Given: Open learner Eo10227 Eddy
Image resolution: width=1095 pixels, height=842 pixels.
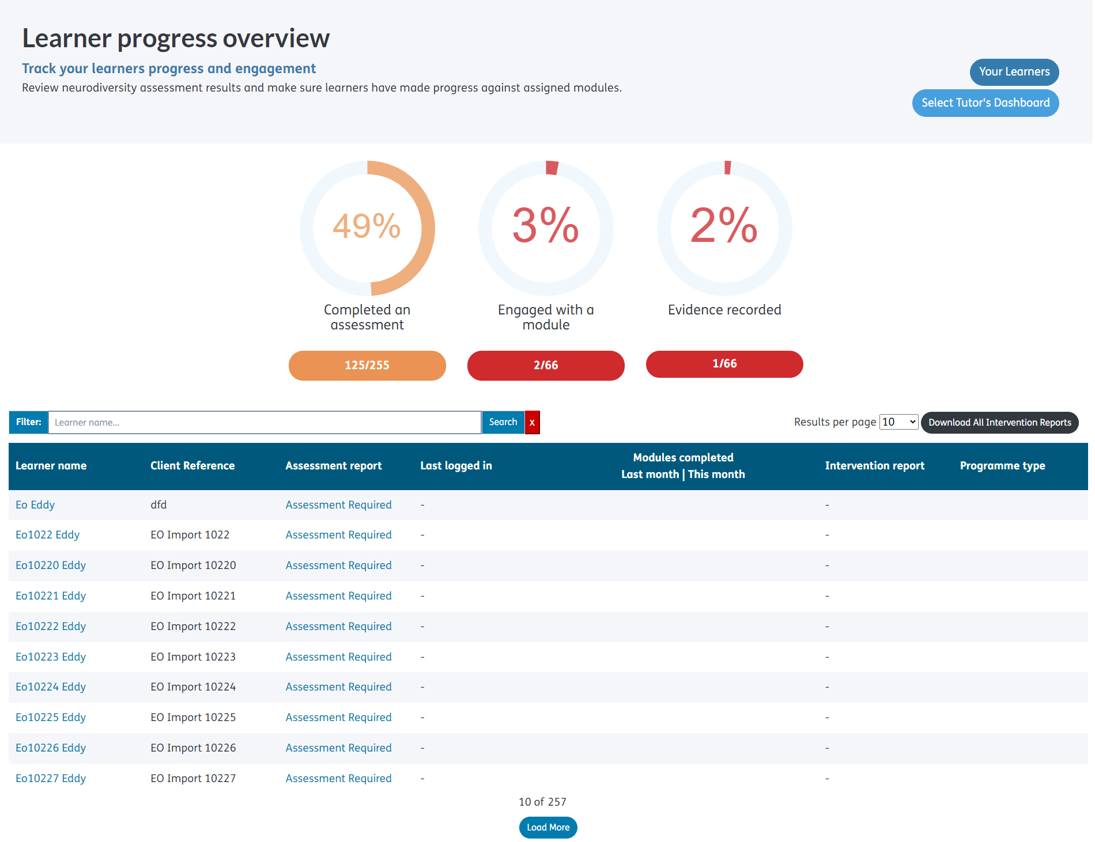Looking at the screenshot, I should [51, 779].
